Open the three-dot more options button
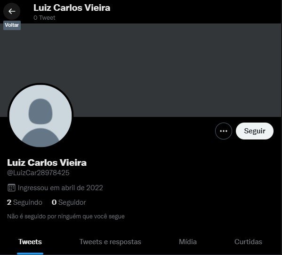This screenshot has height=255, width=282. click(x=223, y=131)
